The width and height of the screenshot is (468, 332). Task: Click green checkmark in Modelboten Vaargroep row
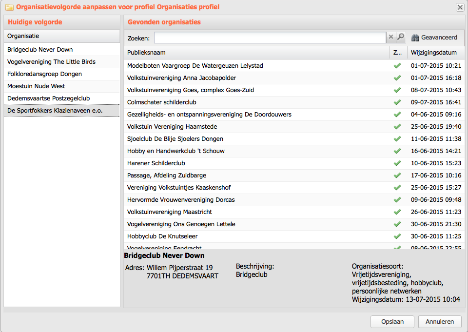point(397,66)
